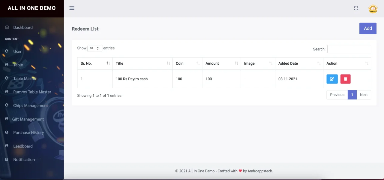Open the Show entries count dropdown
This screenshot has height=180, width=384.
[95, 48]
